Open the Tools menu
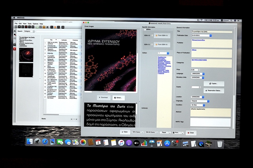 click(29, 24)
